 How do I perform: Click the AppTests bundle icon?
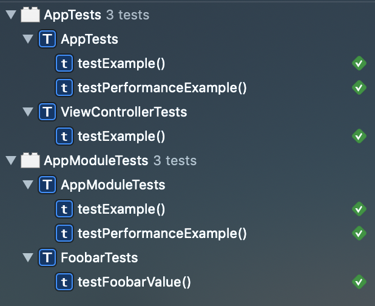click(30, 15)
